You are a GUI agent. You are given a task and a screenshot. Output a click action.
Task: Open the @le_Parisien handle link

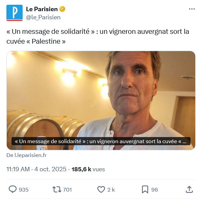tap(43, 17)
